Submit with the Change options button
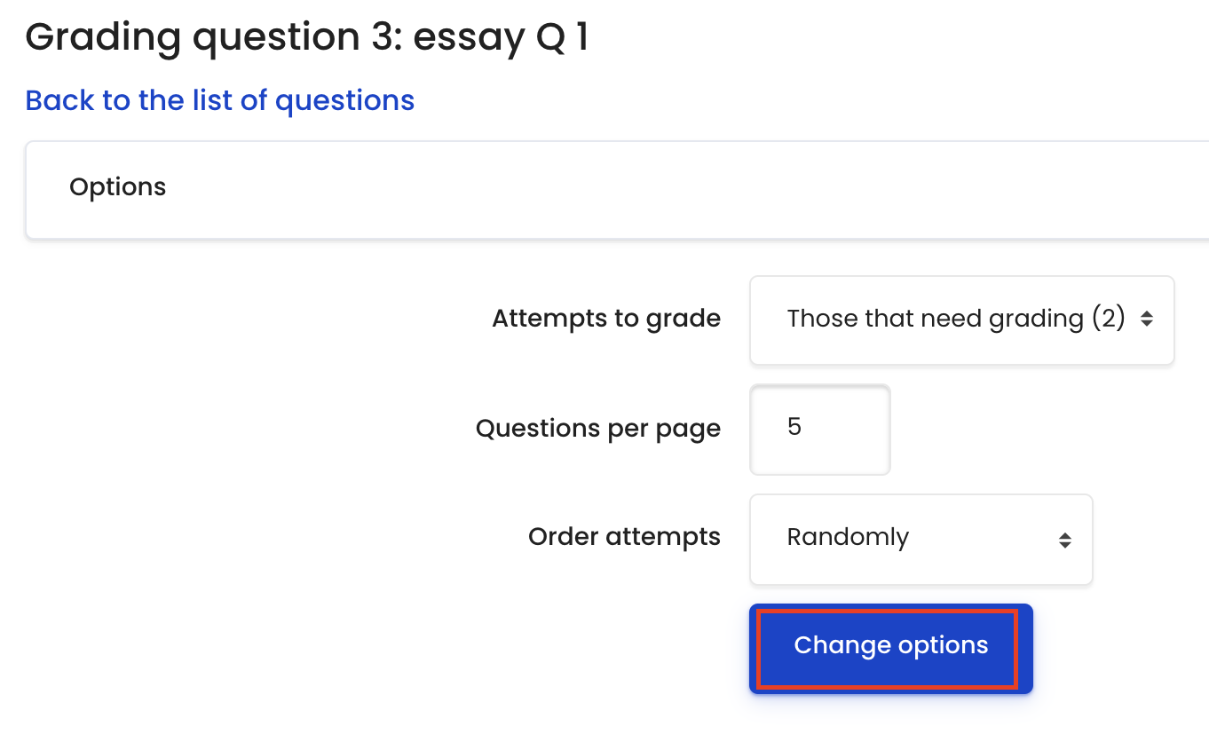Viewport: 1209px width, 742px height. click(x=890, y=648)
